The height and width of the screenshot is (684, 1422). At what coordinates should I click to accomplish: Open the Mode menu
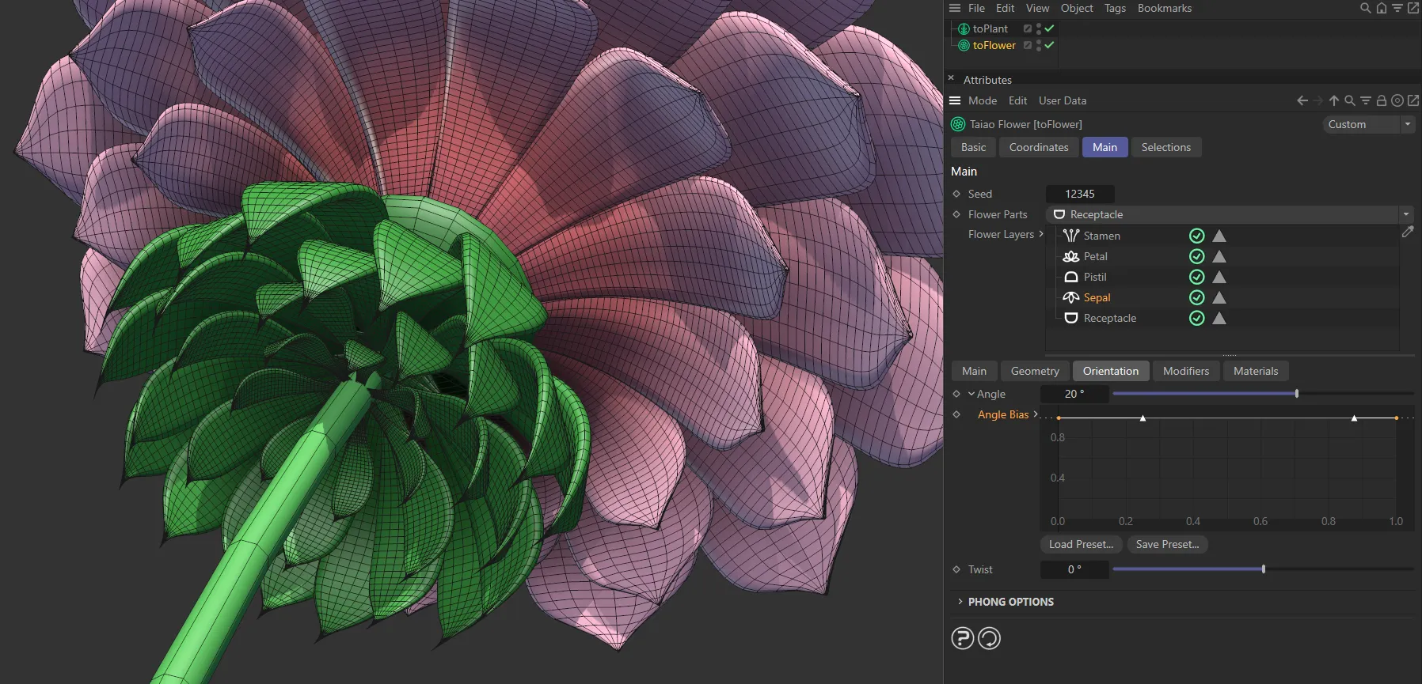983,100
